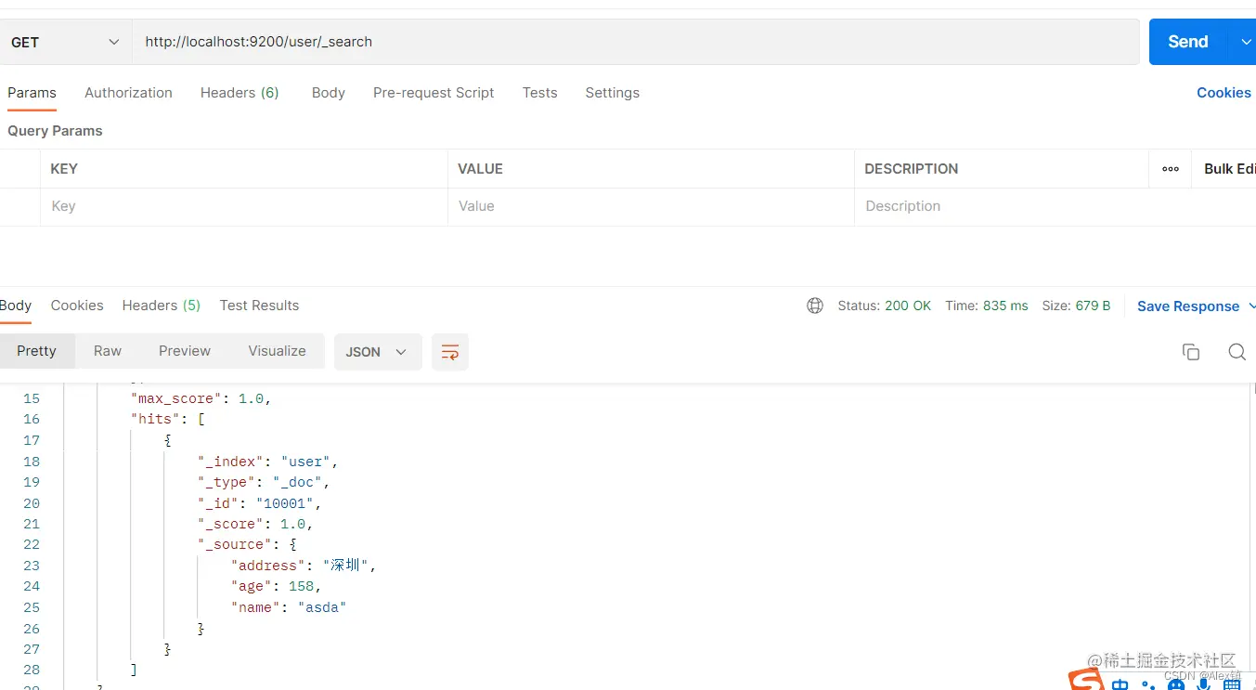Click the Size: 679 B text
1256x690 pixels.
coord(1076,306)
